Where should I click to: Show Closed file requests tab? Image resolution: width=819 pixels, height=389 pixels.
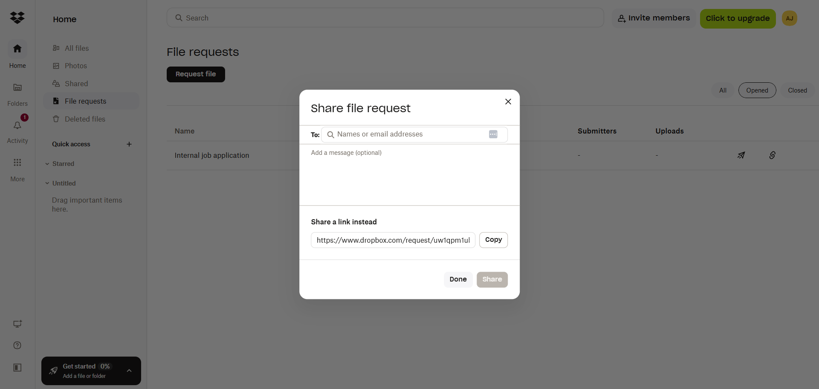pos(797,90)
